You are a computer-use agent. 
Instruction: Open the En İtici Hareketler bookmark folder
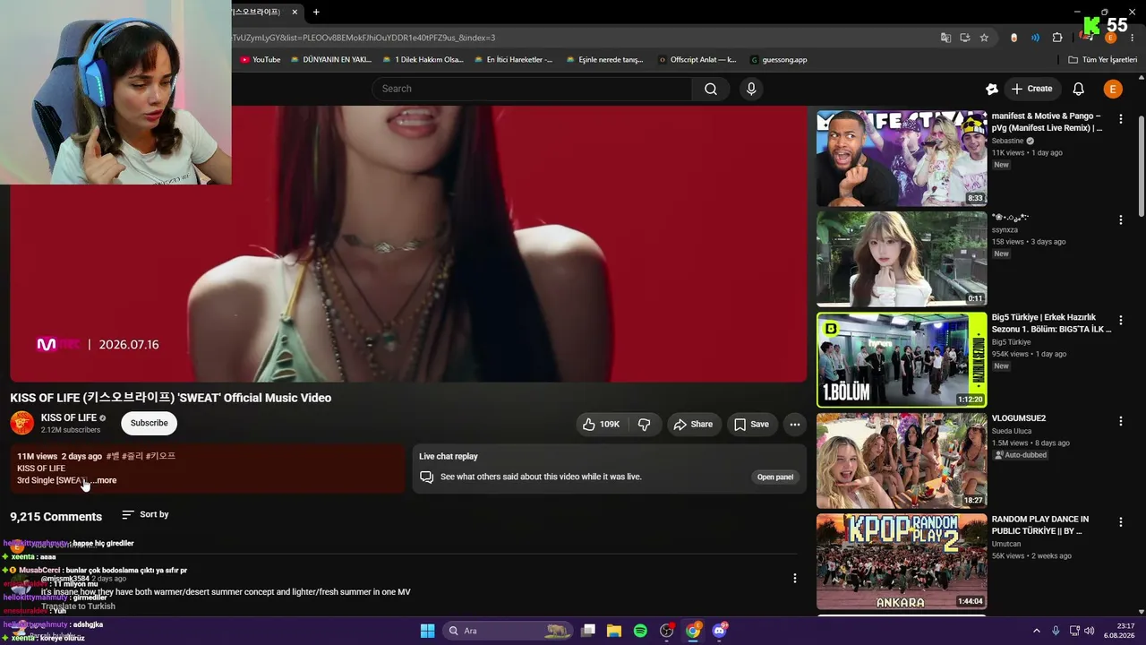512,60
